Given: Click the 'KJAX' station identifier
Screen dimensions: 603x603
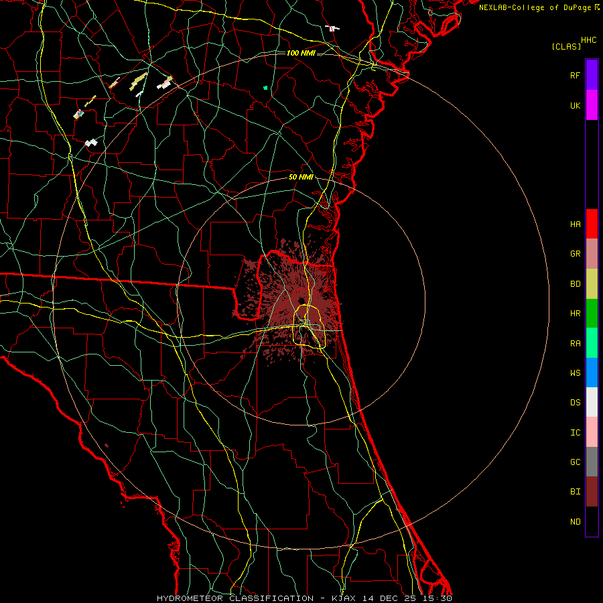Looking at the screenshot, I should click(x=344, y=598).
